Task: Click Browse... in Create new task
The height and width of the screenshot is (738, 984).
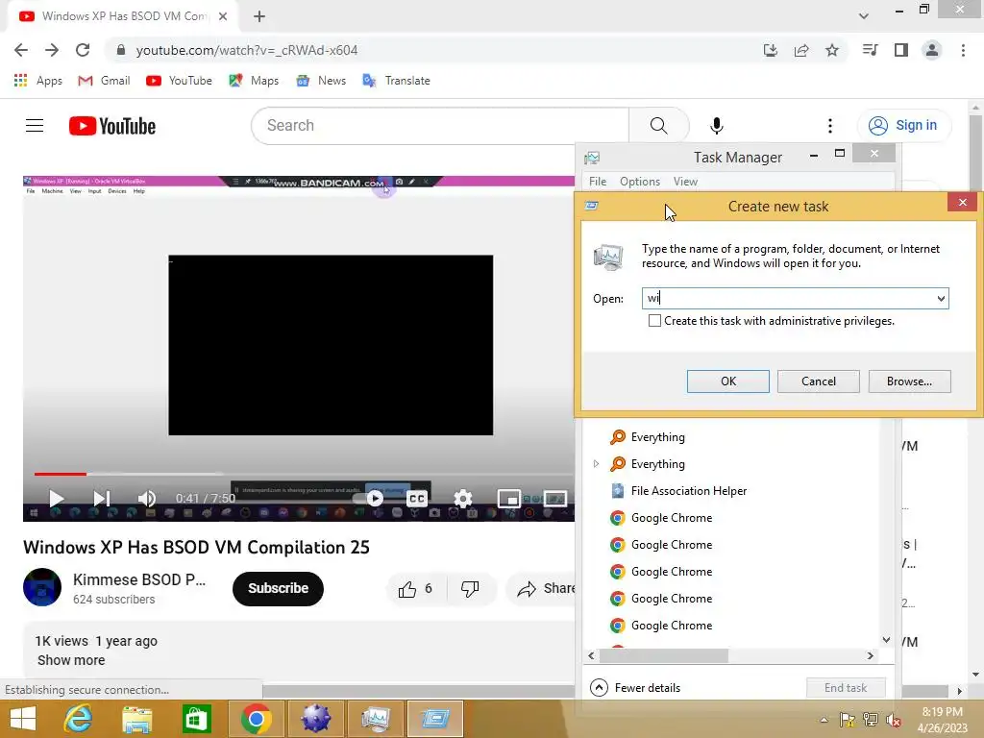Action: tap(909, 381)
